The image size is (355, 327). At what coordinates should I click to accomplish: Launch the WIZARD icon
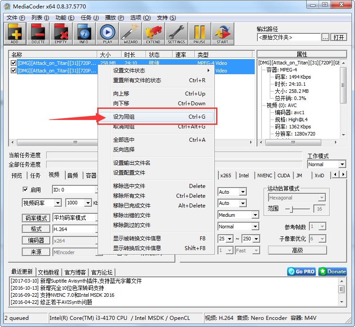(130, 33)
